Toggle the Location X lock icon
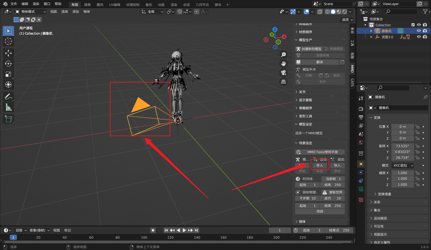 click(418, 127)
